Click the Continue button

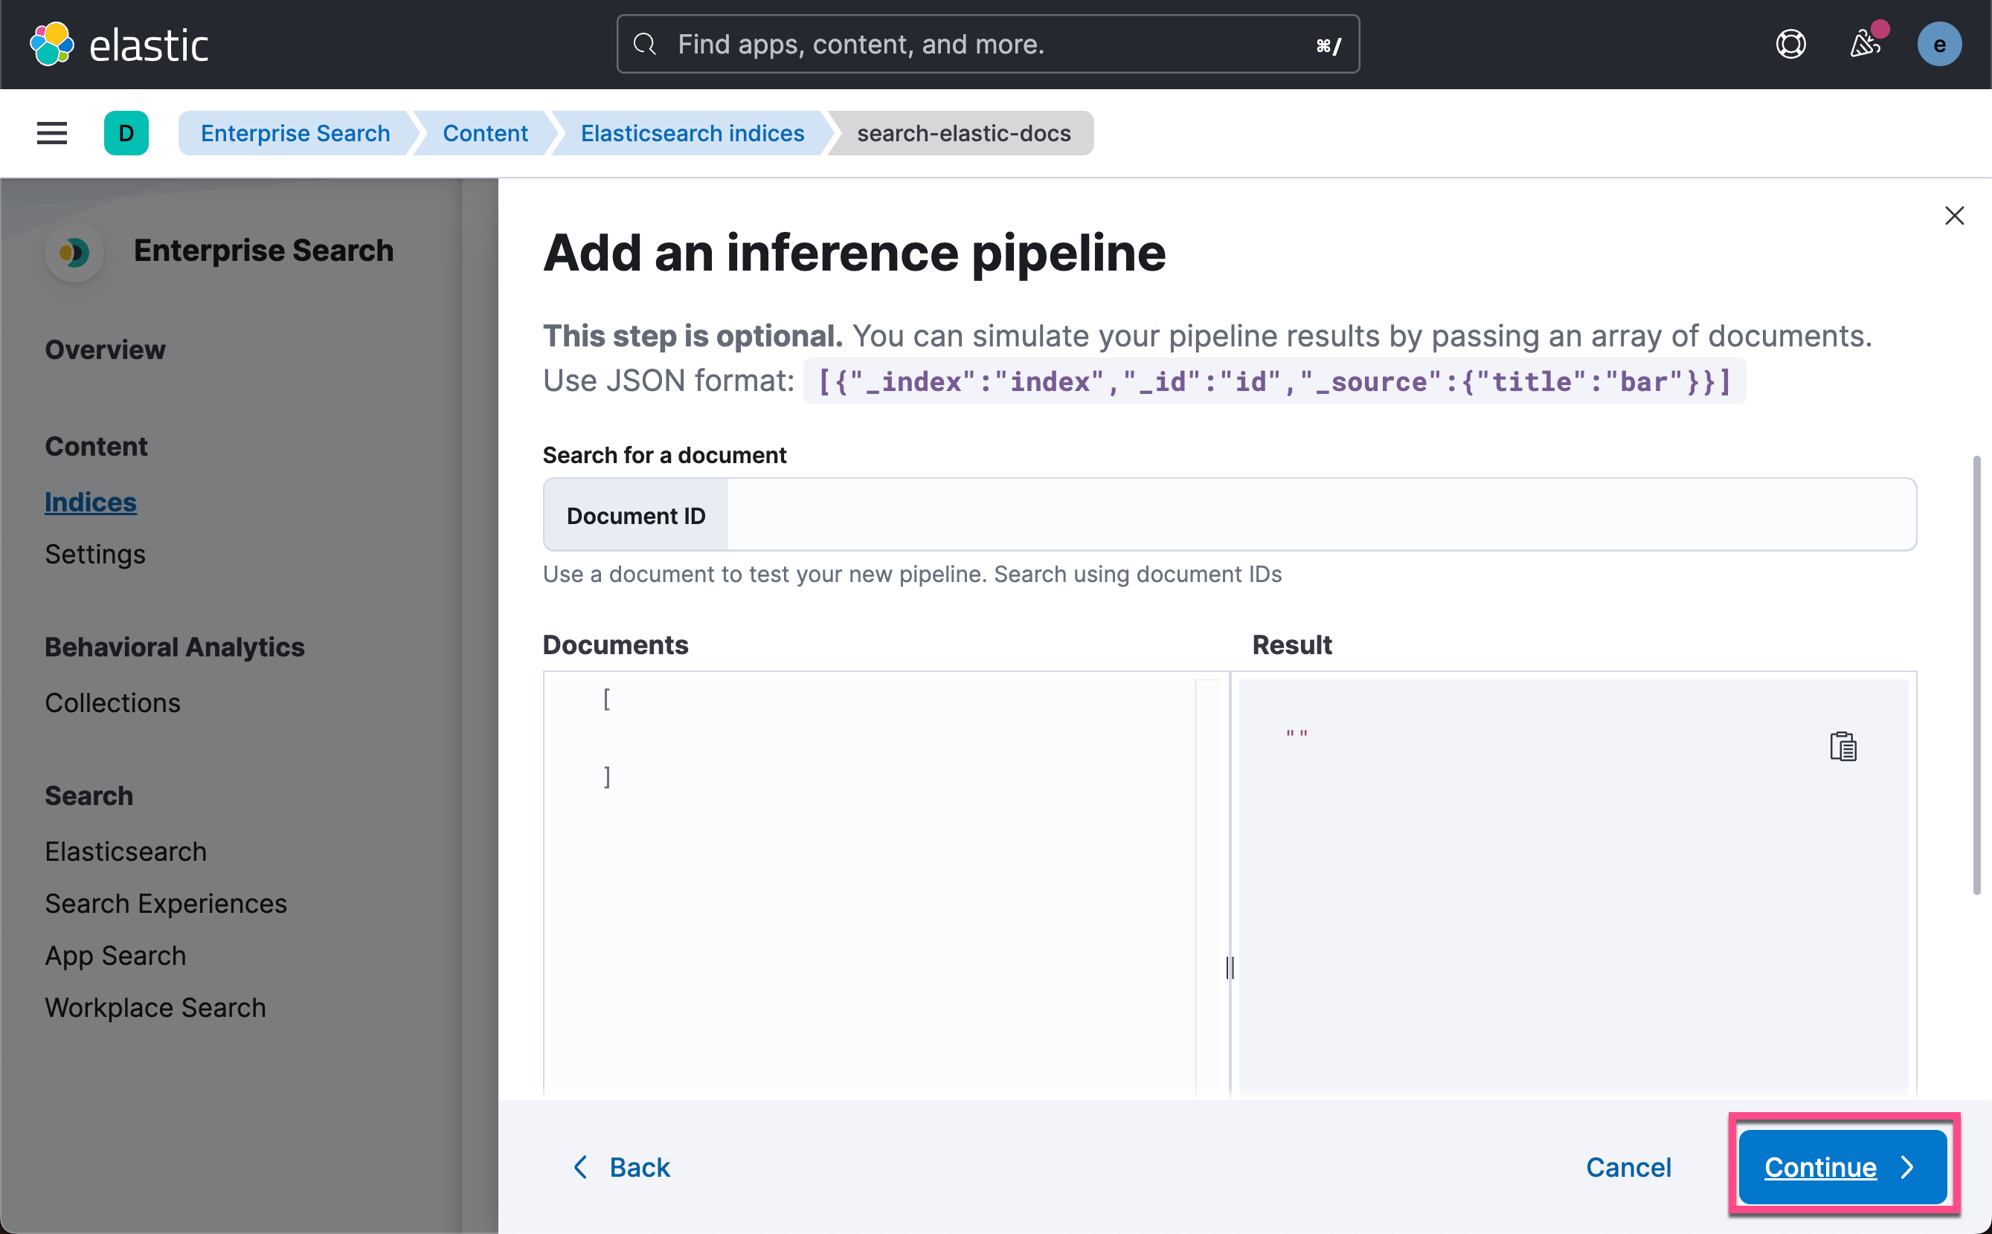1842,1167
